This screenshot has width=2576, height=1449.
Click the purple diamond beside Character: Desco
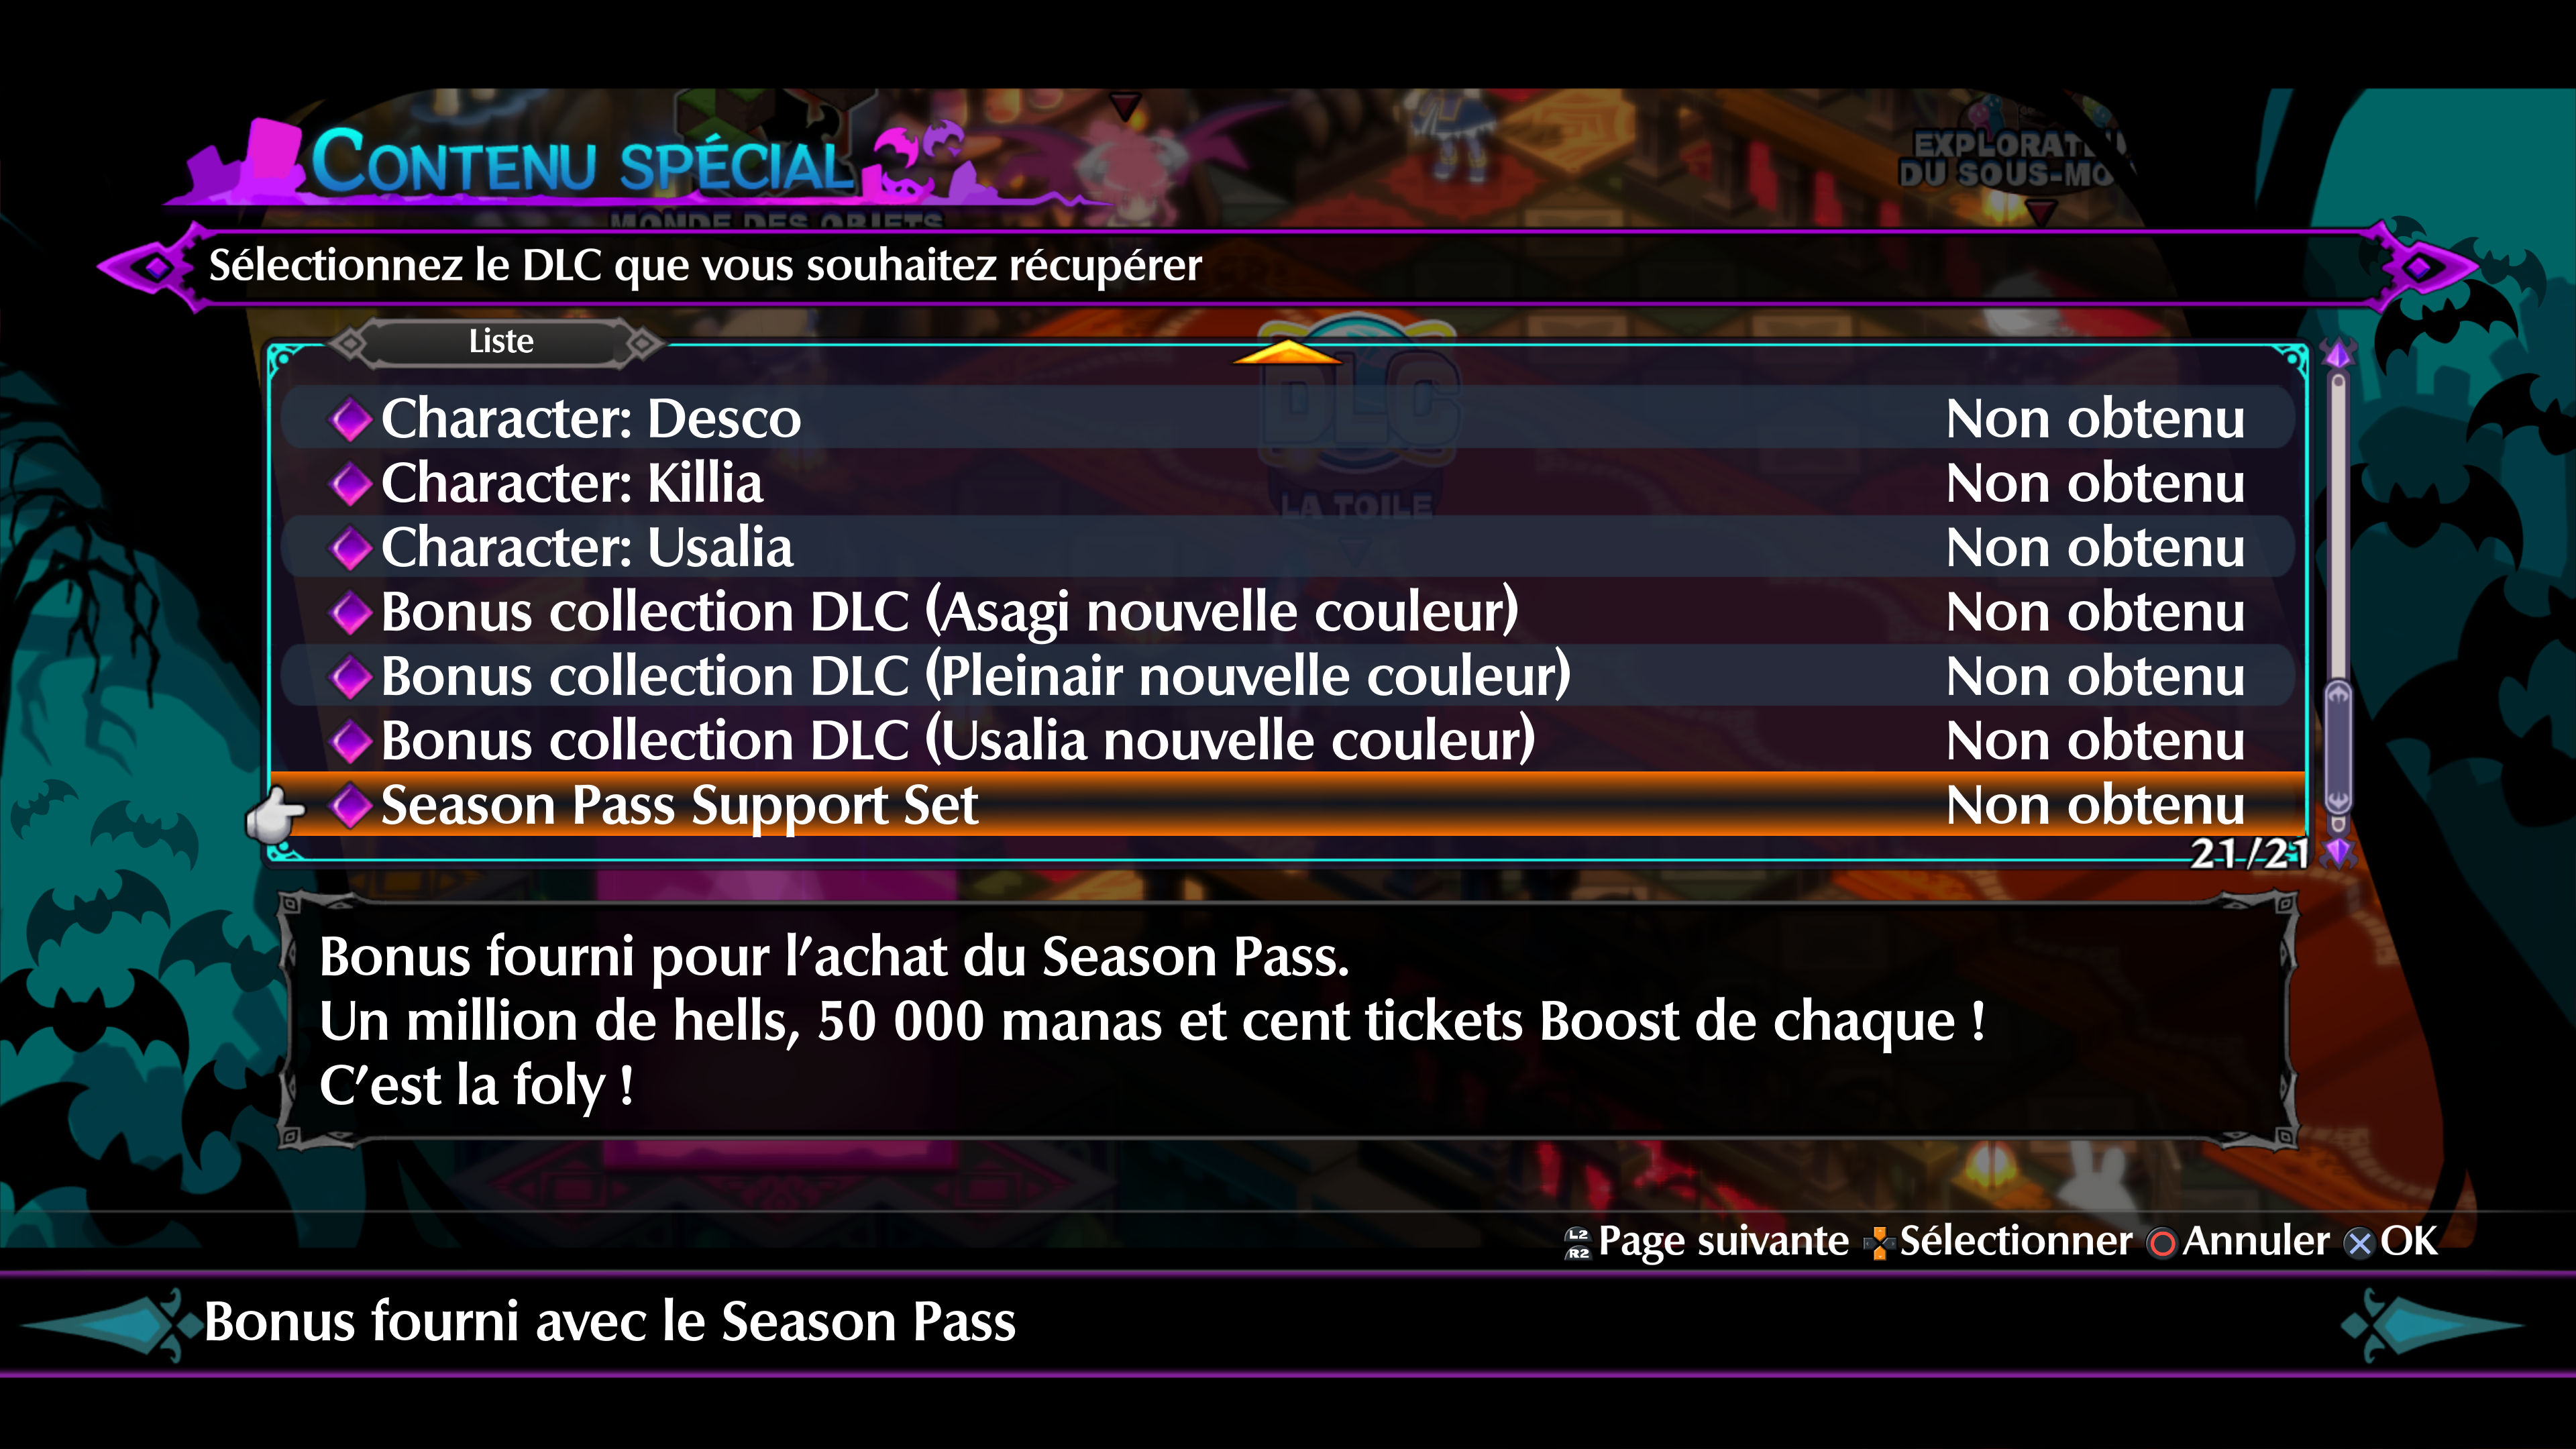[351, 419]
